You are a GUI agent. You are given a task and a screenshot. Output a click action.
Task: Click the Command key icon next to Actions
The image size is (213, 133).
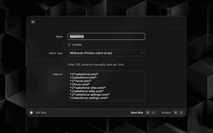click(175, 112)
